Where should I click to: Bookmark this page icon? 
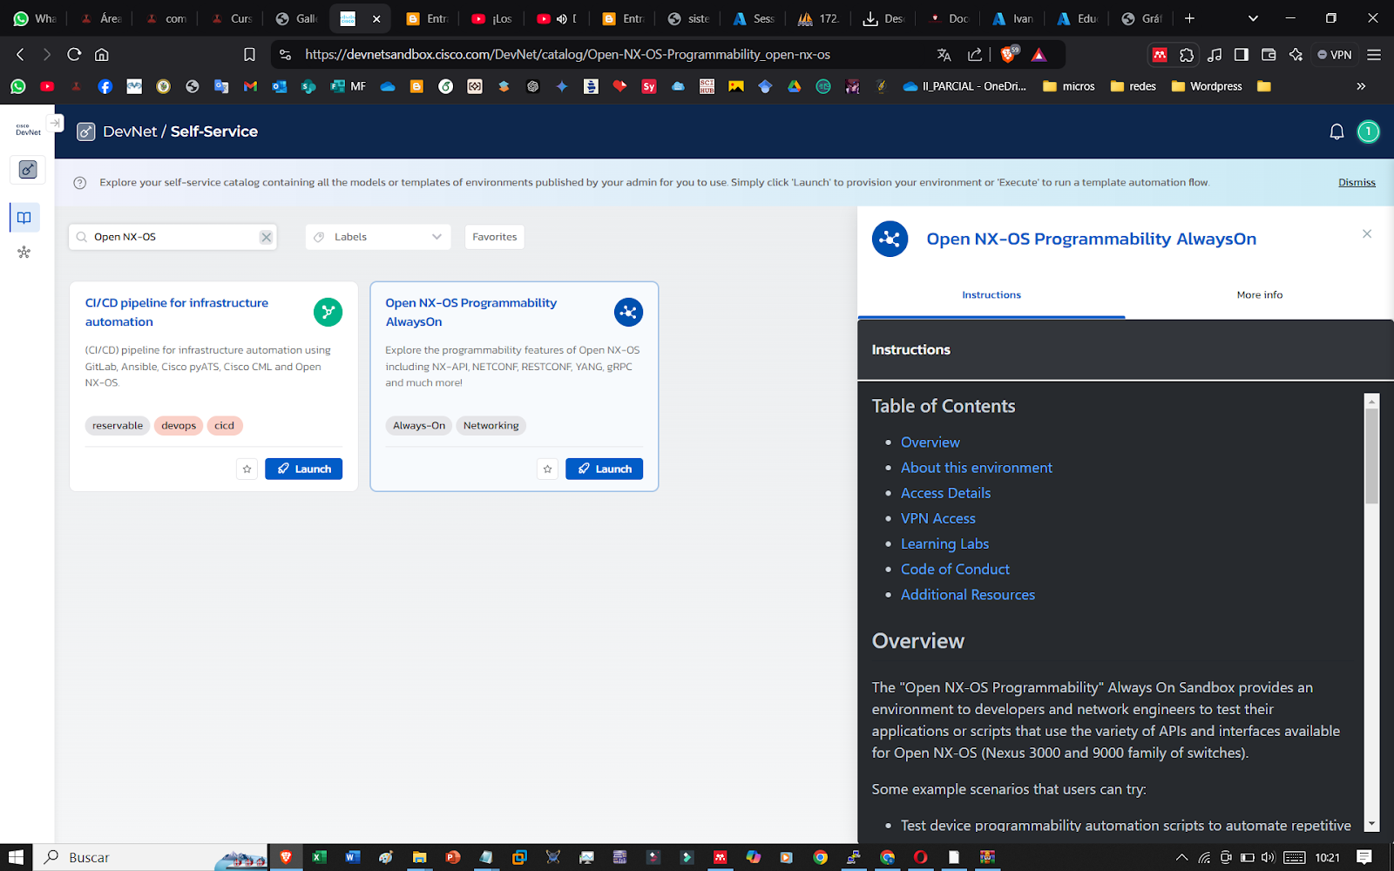coord(249,54)
